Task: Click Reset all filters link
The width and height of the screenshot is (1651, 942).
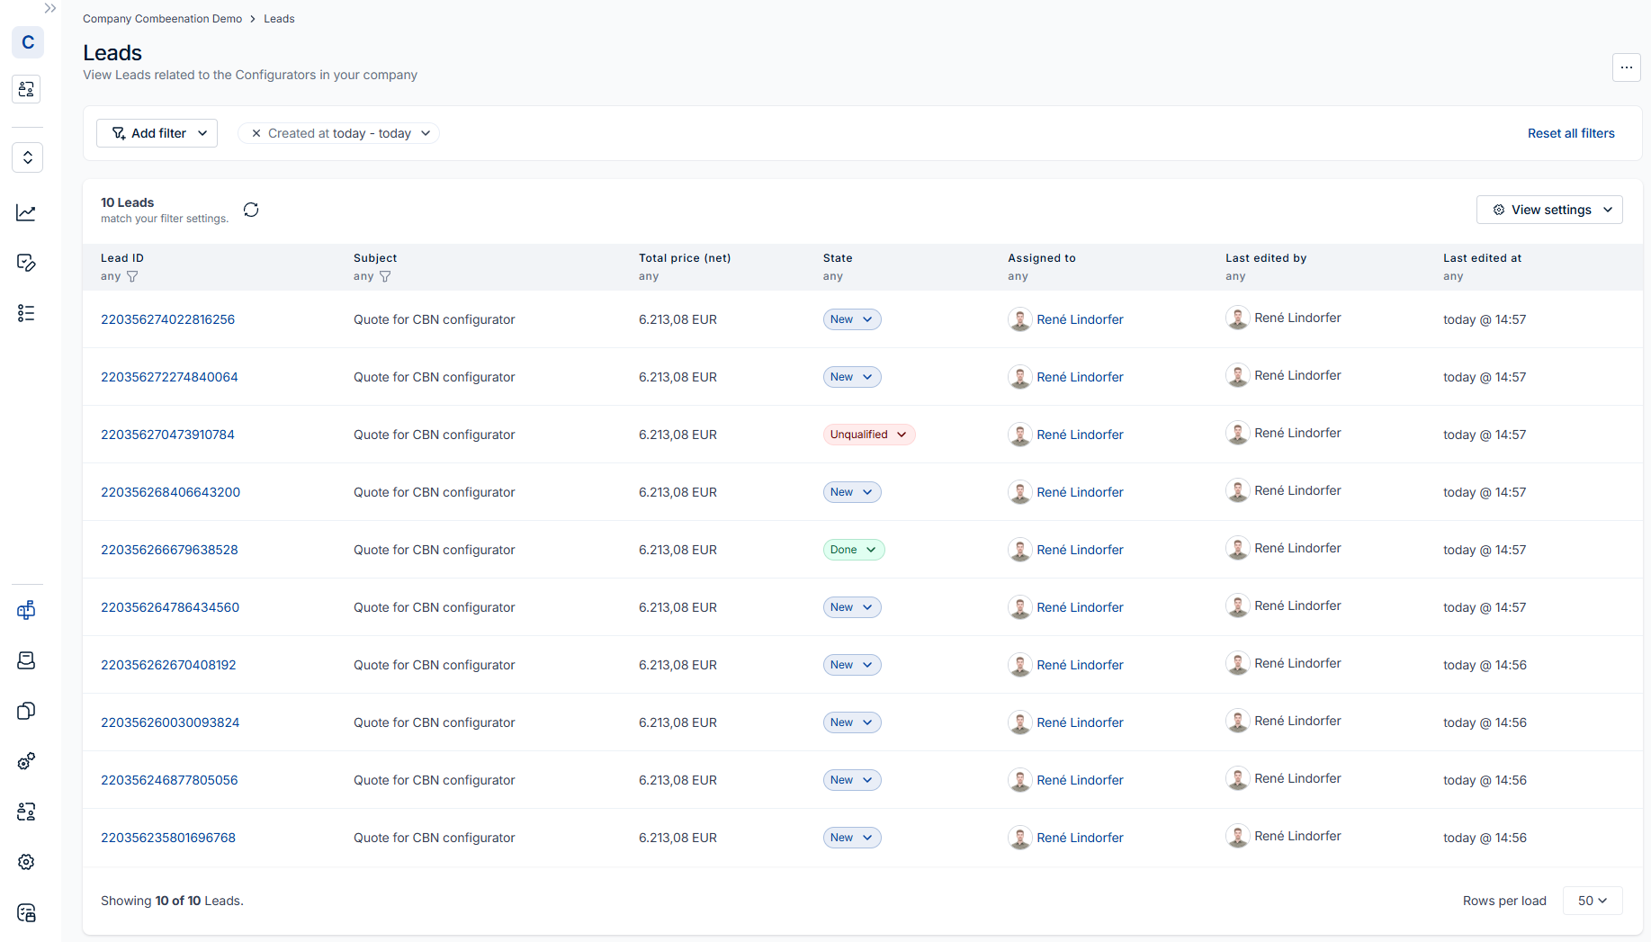Action: [x=1571, y=133]
